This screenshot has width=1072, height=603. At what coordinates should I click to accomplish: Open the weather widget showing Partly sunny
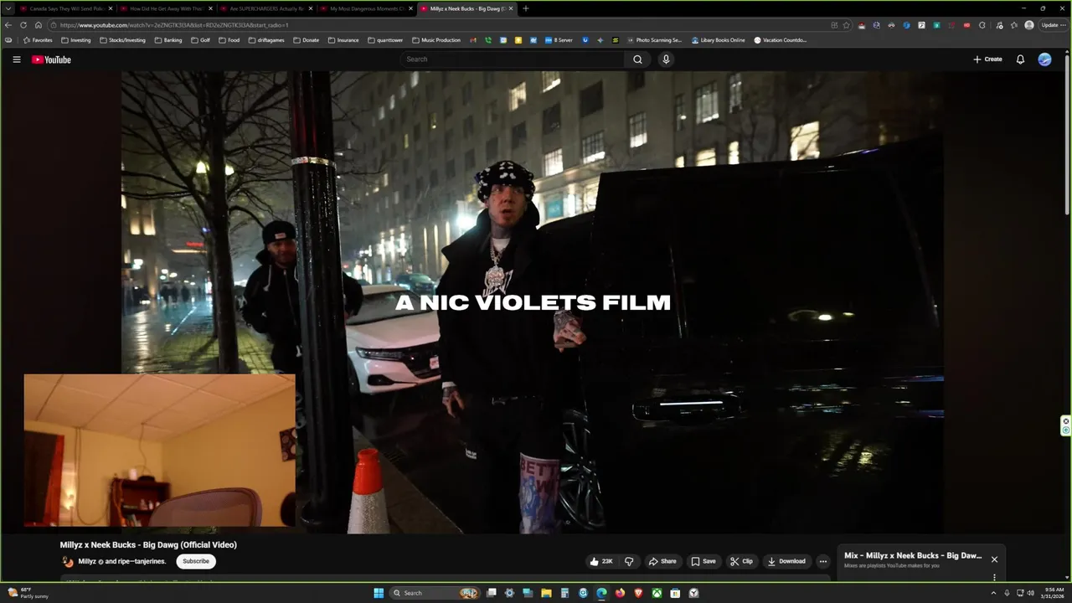(x=28, y=593)
